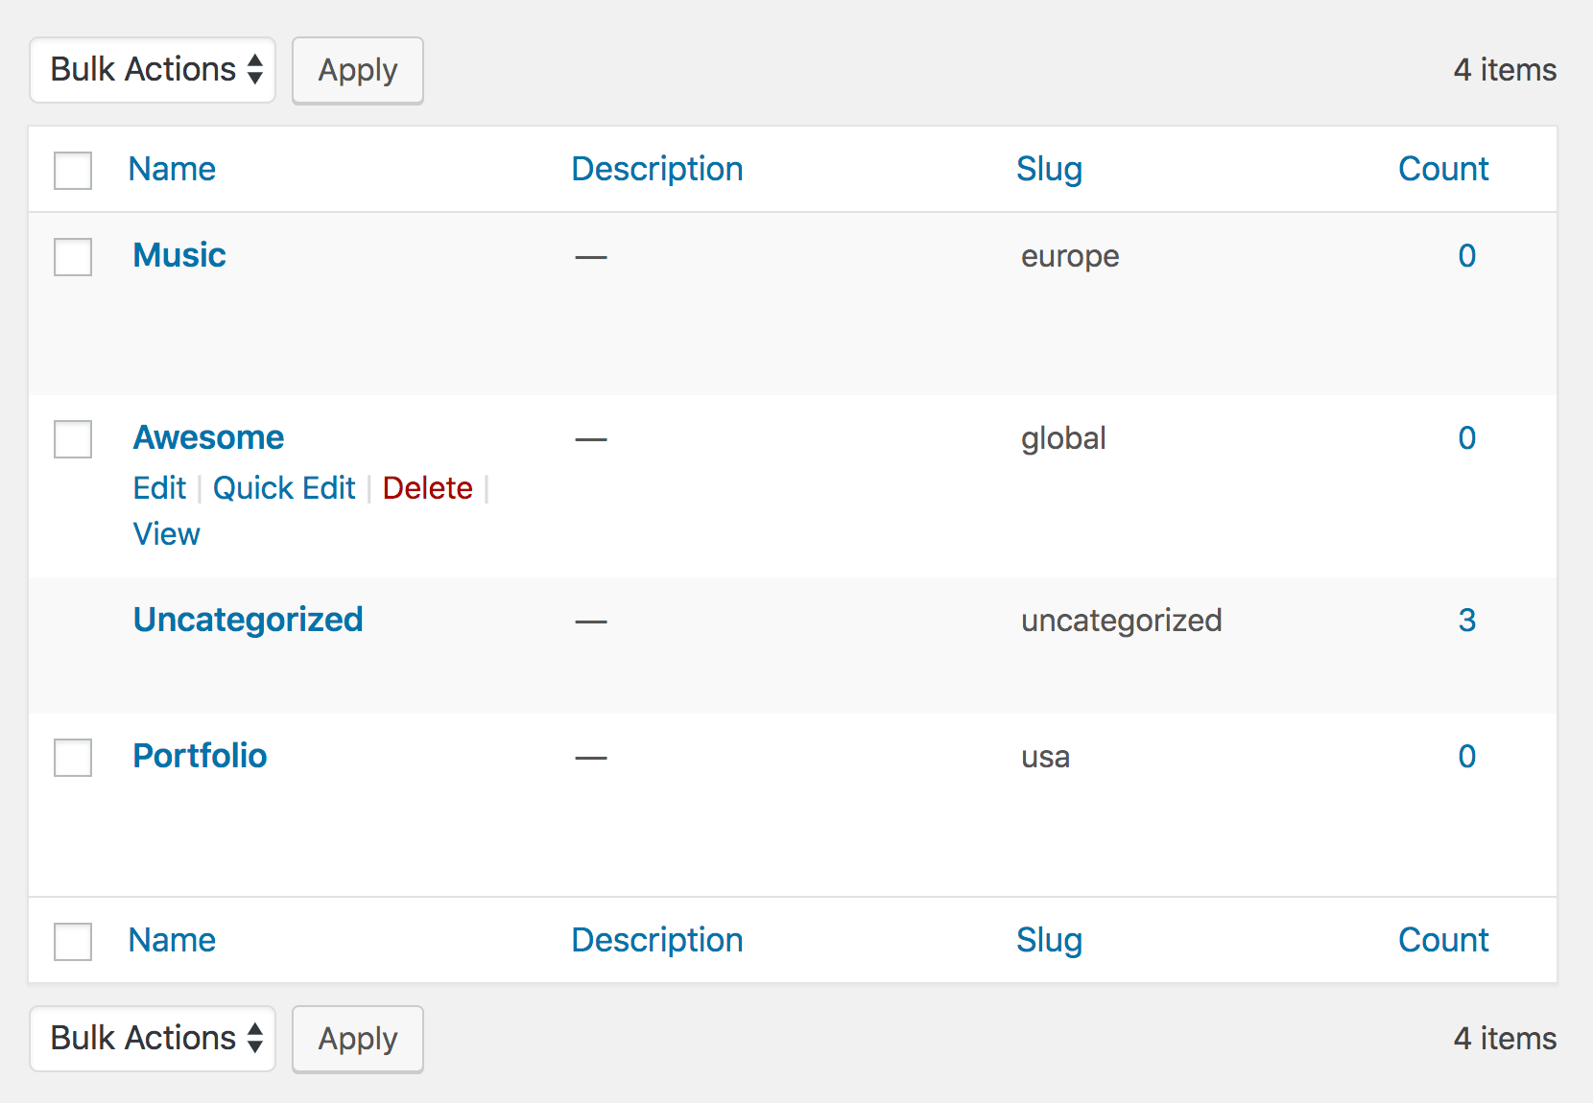Sort the table by Count
Viewport: 1593px width, 1103px height.
[x=1443, y=169]
